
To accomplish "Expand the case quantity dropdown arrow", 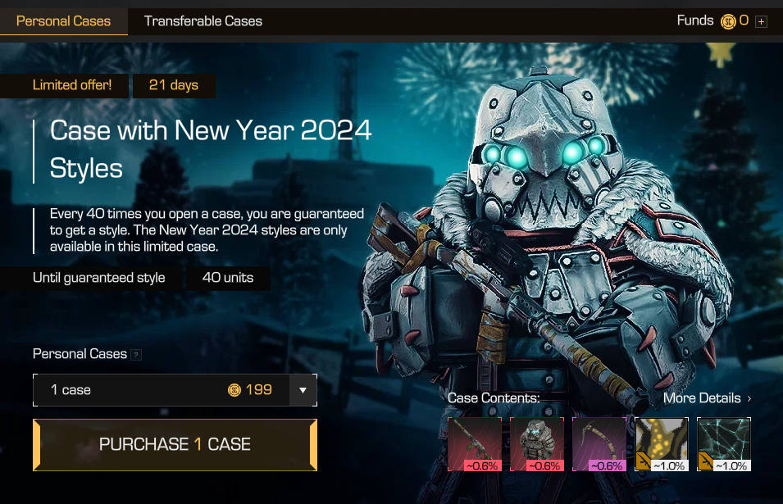I will pyautogui.click(x=303, y=390).
